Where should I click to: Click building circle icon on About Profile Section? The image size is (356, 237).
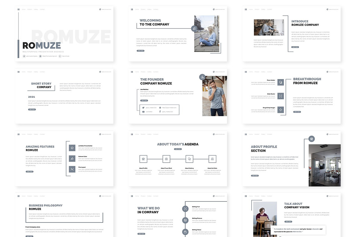[x=311, y=139]
